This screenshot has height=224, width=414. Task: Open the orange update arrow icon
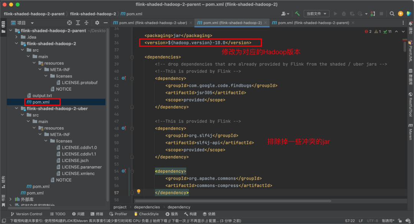coord(401,14)
